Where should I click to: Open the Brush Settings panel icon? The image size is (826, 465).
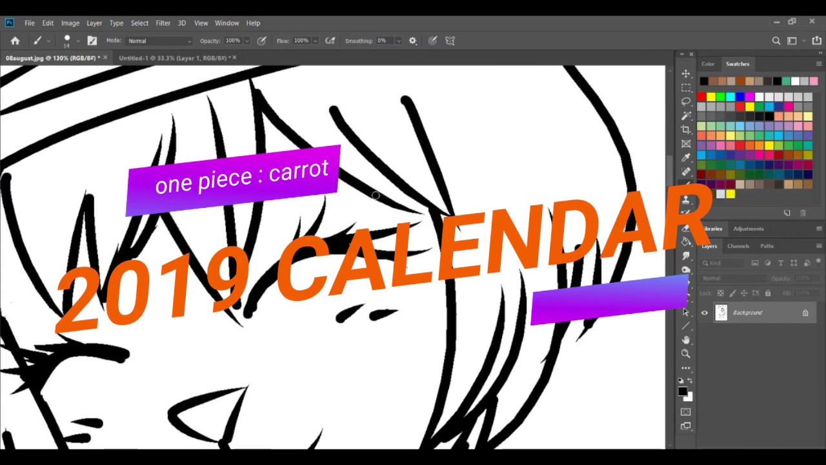(x=92, y=41)
